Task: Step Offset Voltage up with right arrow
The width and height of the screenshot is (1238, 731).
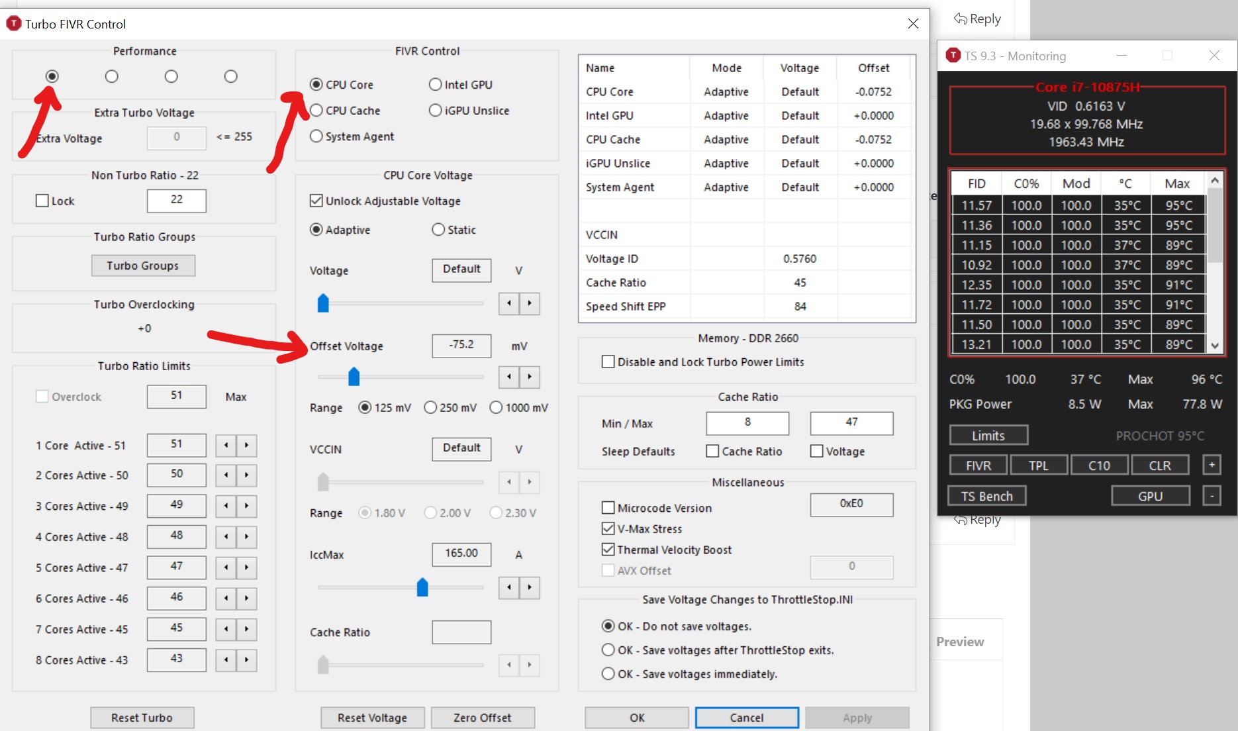Action: click(530, 377)
